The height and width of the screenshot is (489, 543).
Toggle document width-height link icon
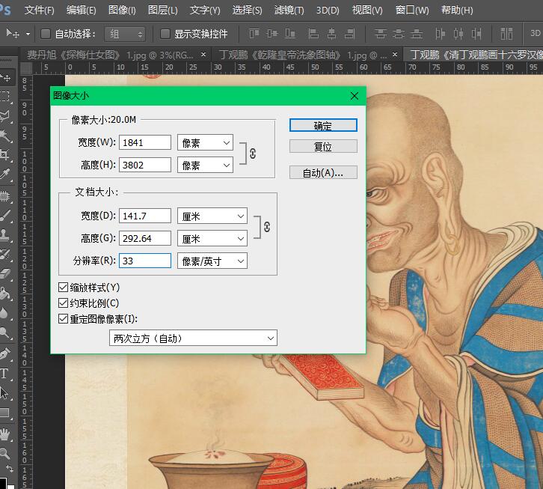click(267, 227)
